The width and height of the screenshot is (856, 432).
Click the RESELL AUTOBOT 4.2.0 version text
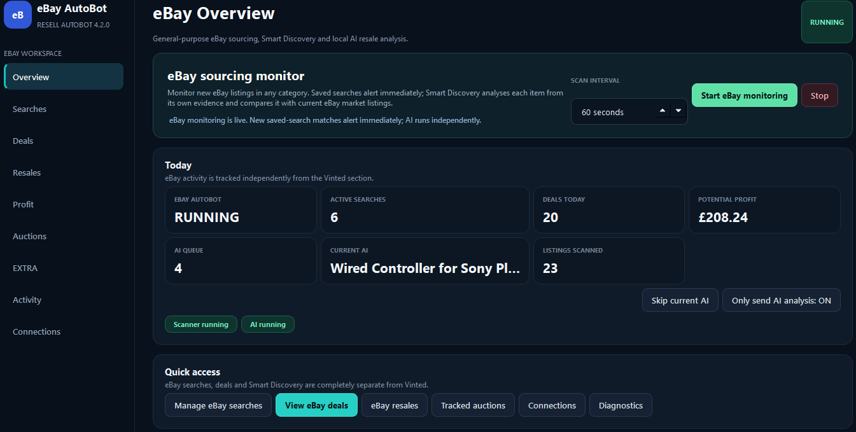point(73,25)
